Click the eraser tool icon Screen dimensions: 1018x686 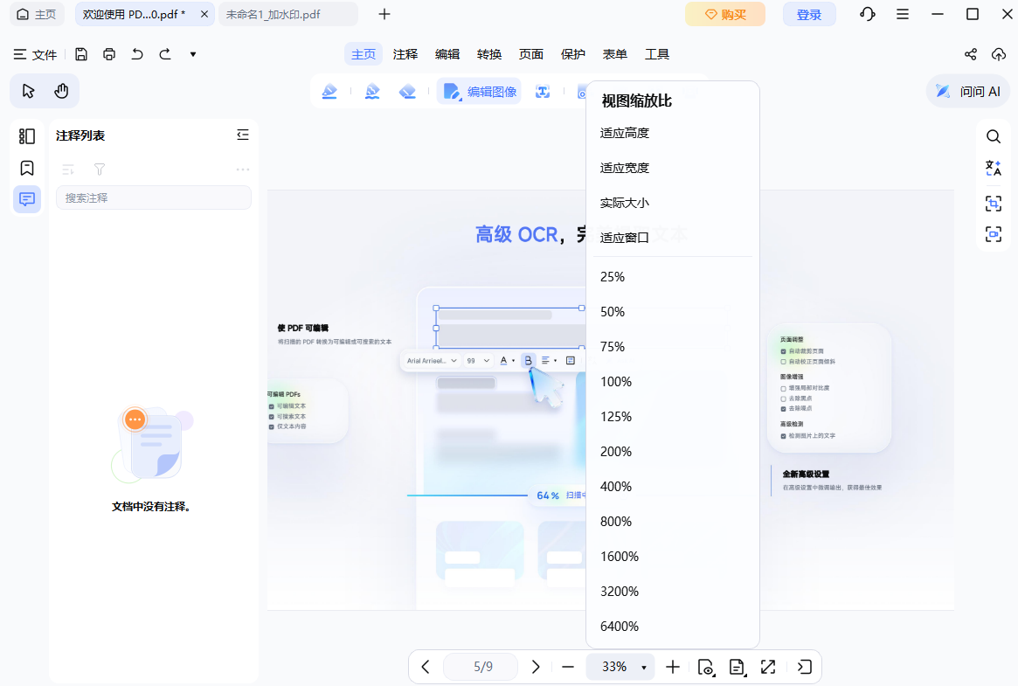[x=408, y=92]
